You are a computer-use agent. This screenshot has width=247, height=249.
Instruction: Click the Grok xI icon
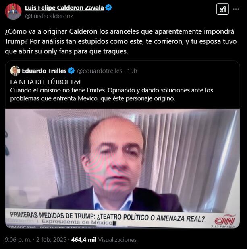[222, 9]
